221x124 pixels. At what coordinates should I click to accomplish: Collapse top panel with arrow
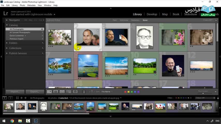click(x=111, y=8)
